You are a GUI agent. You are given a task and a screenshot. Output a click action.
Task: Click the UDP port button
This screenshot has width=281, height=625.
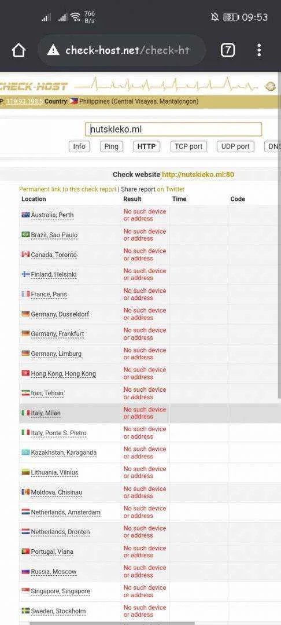[235, 146]
